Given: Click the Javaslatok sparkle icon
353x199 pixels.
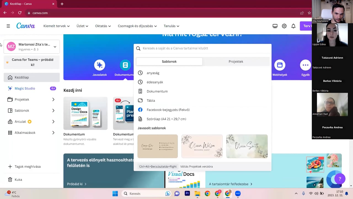Looking at the screenshot, I should click(100, 65).
